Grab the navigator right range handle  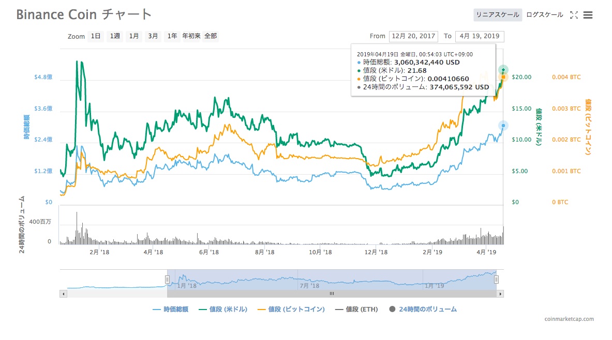pos(496,280)
